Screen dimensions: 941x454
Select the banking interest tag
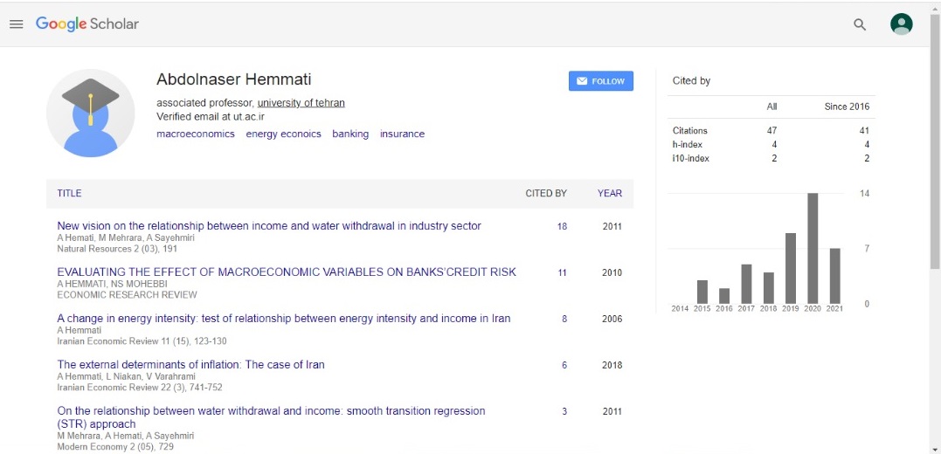click(350, 134)
